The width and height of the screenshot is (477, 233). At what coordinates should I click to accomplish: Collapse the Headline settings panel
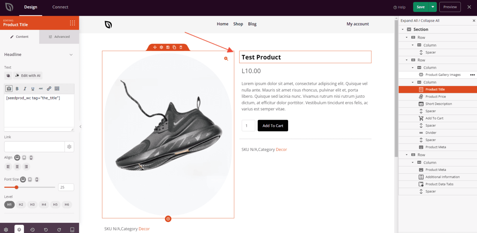pos(71,54)
